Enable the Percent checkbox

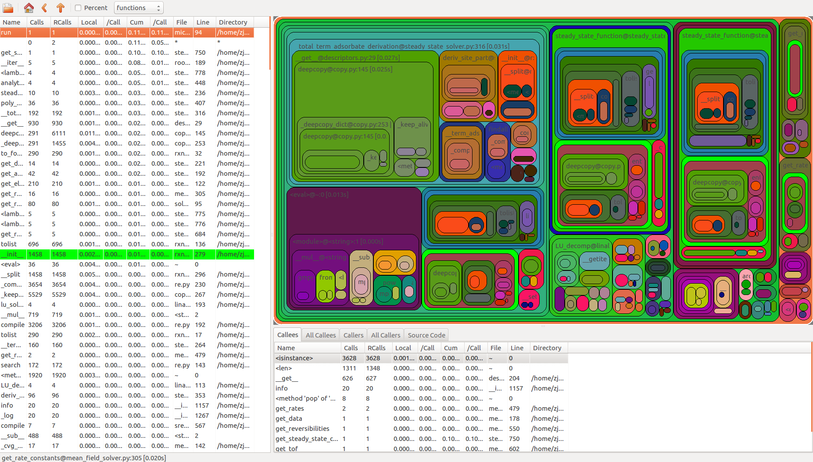pos(78,8)
